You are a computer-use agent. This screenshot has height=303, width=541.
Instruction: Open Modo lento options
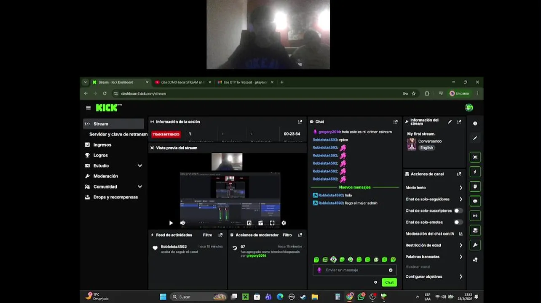434,188
